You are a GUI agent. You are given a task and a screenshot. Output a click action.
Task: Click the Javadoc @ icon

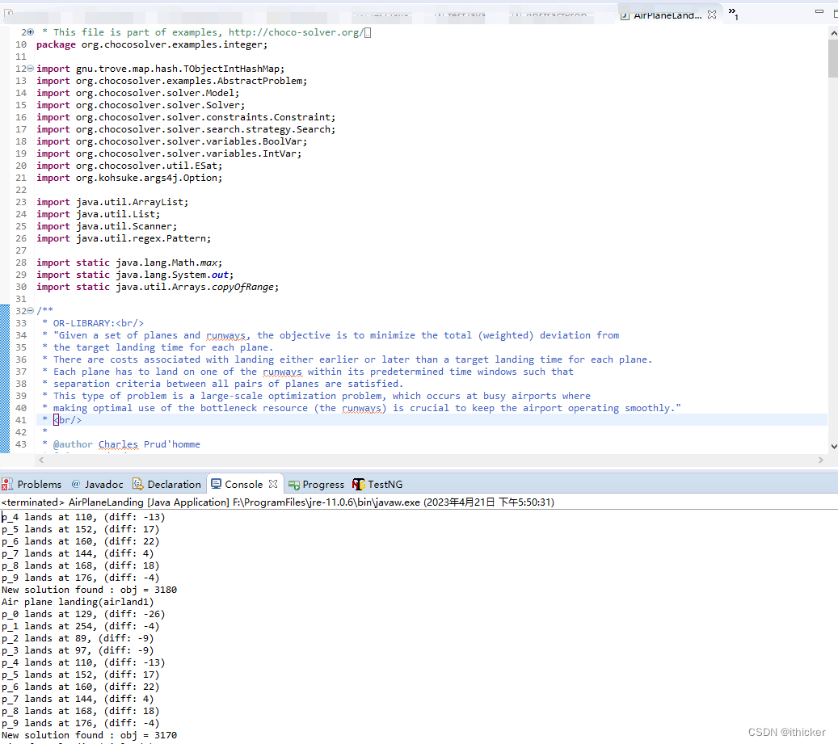coord(76,484)
